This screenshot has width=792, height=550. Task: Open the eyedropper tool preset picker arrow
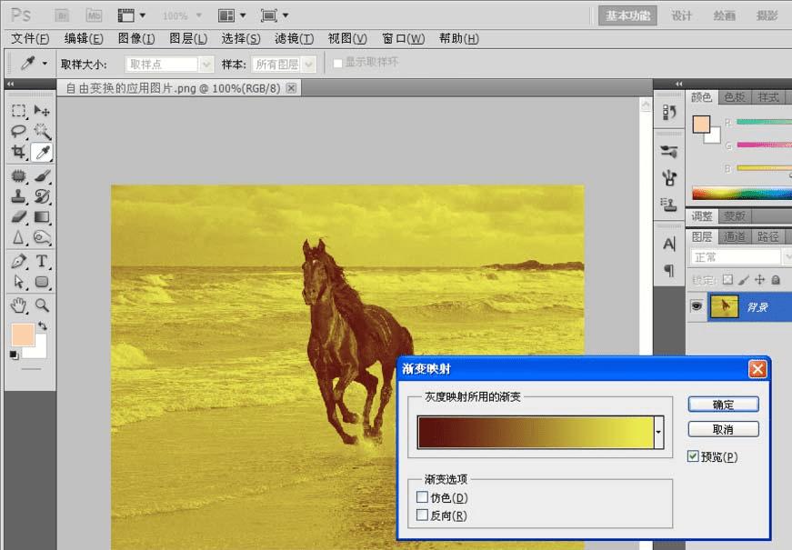(x=45, y=64)
